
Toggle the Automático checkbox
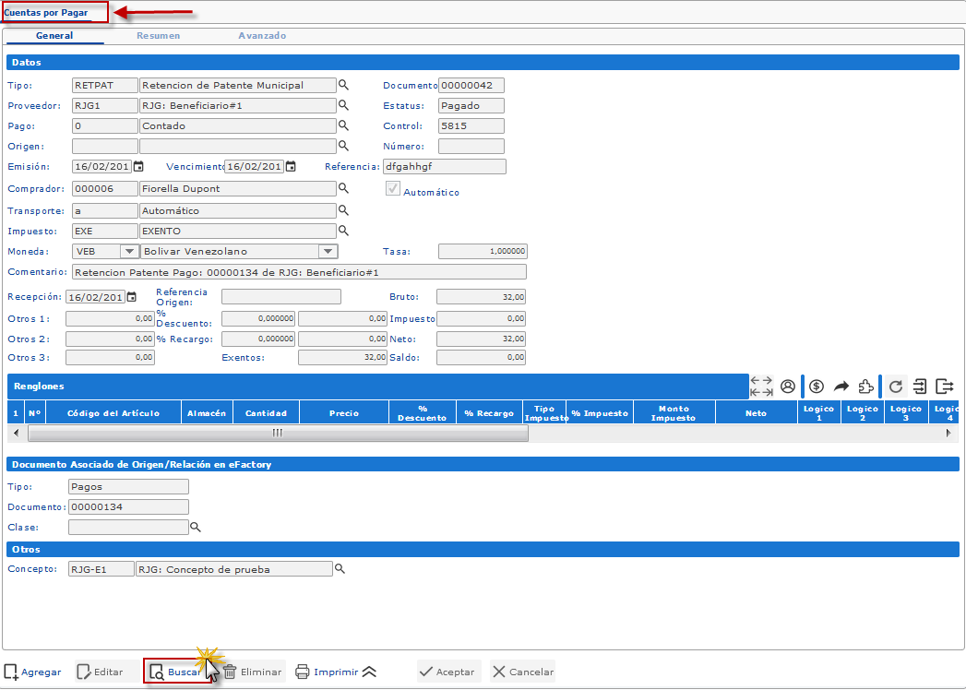click(x=393, y=189)
